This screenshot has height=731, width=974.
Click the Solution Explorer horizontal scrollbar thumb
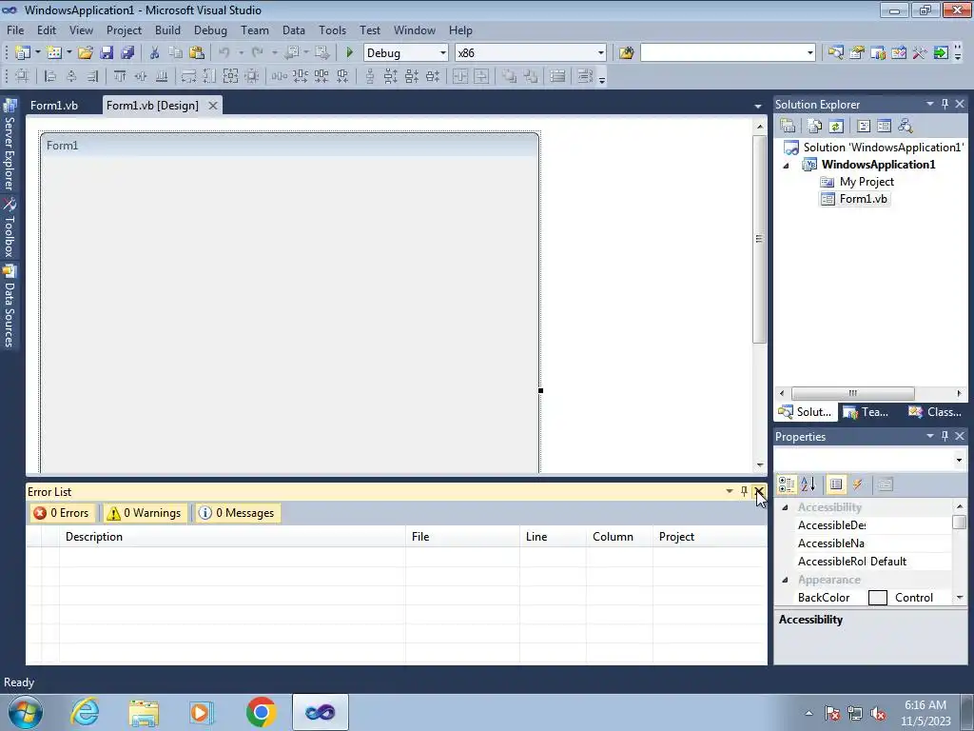tap(852, 393)
